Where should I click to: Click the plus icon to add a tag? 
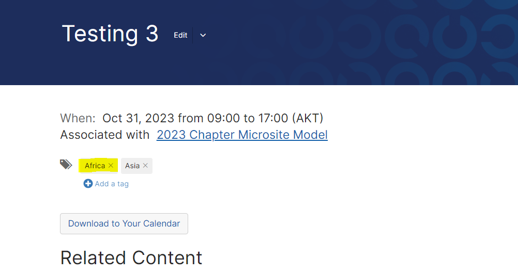[x=88, y=184]
